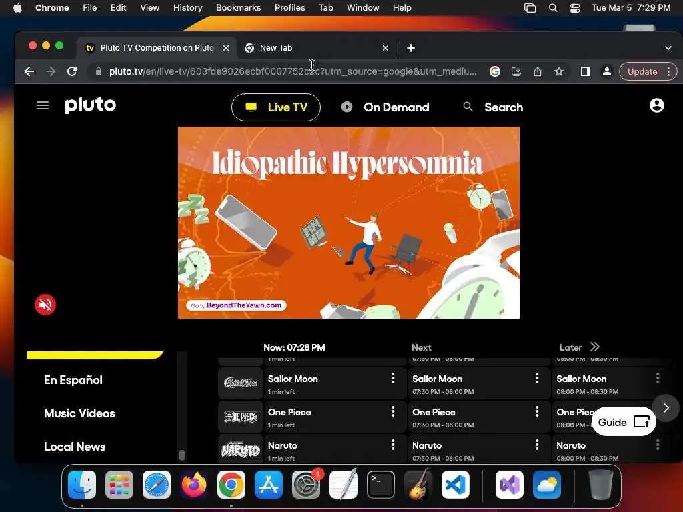This screenshot has width=683, height=512.
Task: Open the Chrome three-dot menu
Action: tap(668, 71)
